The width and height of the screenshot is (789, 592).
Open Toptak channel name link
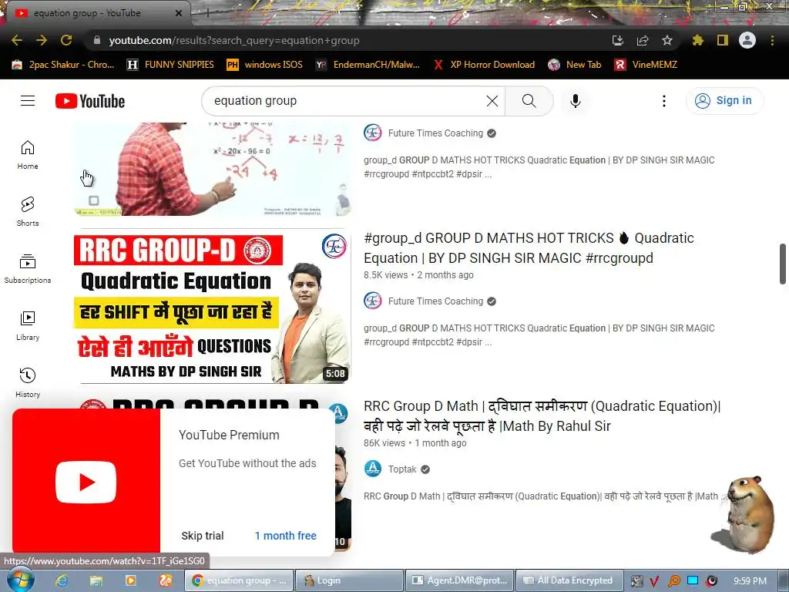click(x=402, y=469)
